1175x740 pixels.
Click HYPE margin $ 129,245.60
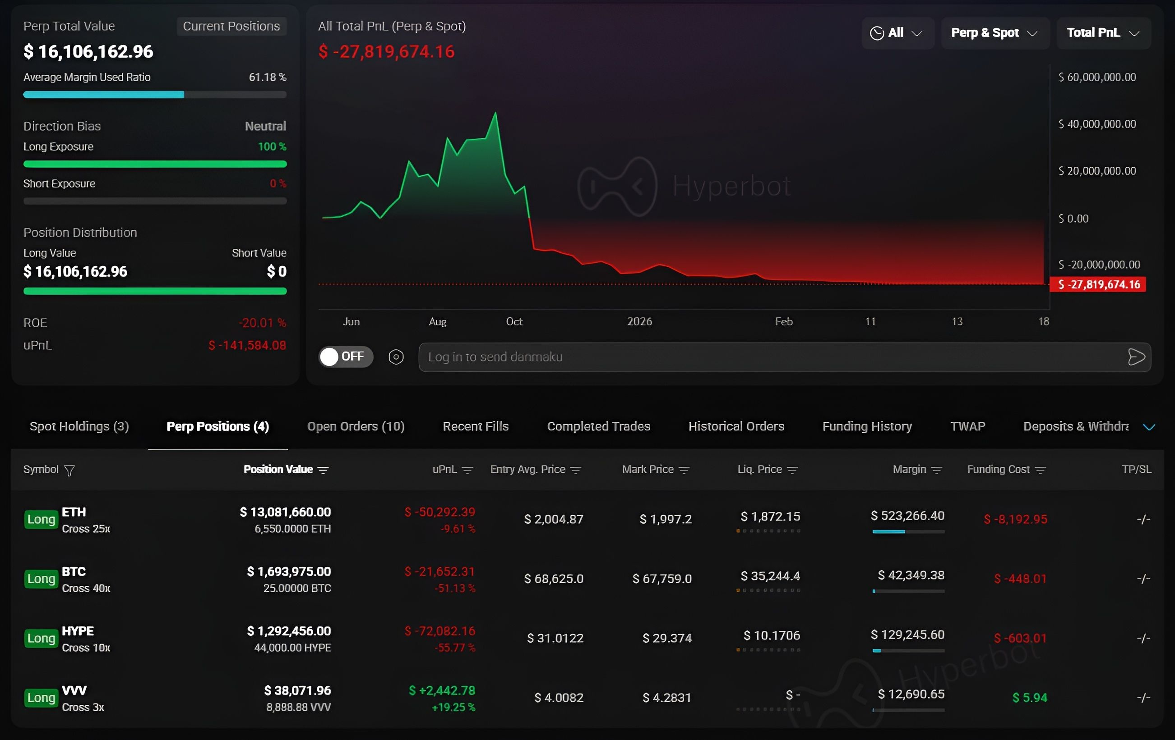coord(907,635)
